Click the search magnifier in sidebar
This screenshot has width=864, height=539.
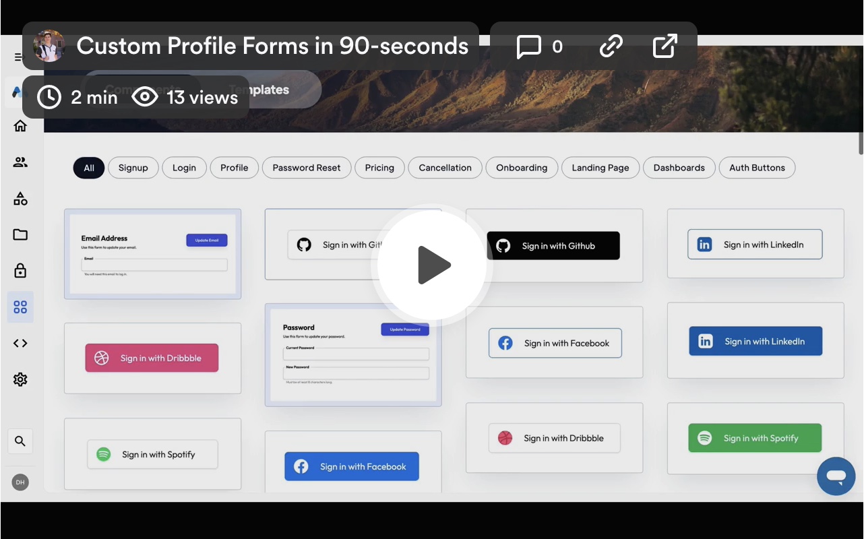click(x=20, y=441)
